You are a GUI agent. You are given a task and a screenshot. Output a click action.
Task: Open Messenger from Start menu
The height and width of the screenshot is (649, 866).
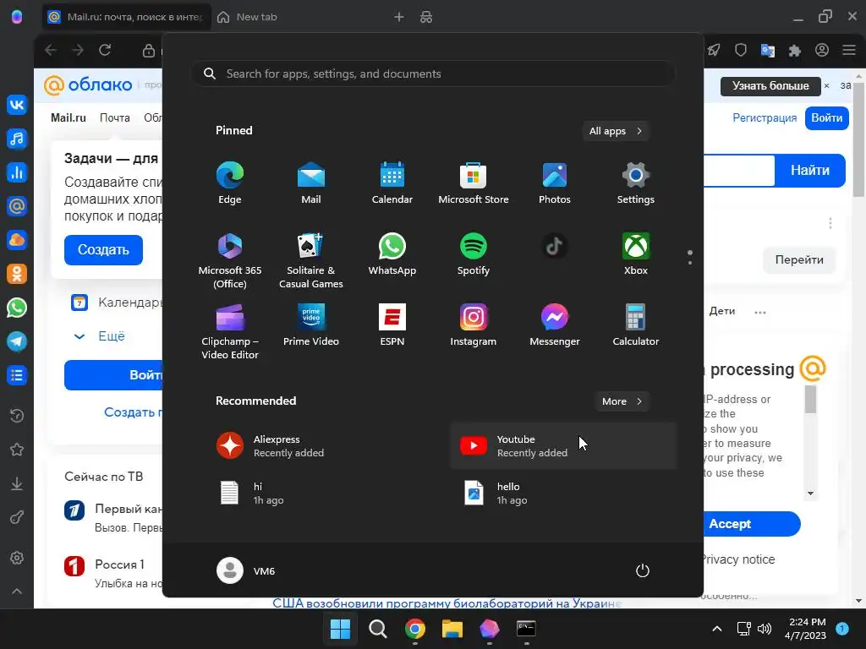[x=555, y=325]
